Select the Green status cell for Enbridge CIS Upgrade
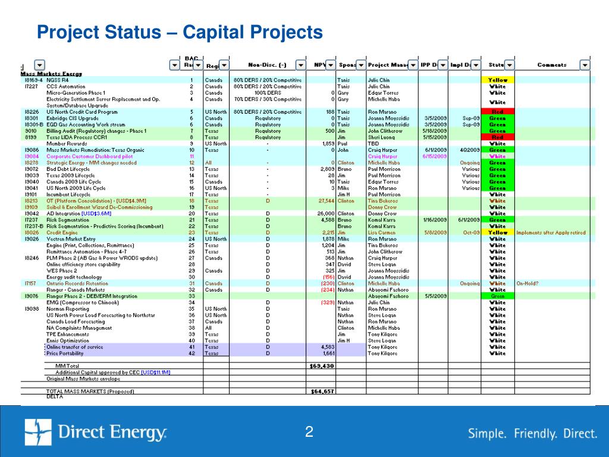609x457 pixels. (x=498, y=118)
